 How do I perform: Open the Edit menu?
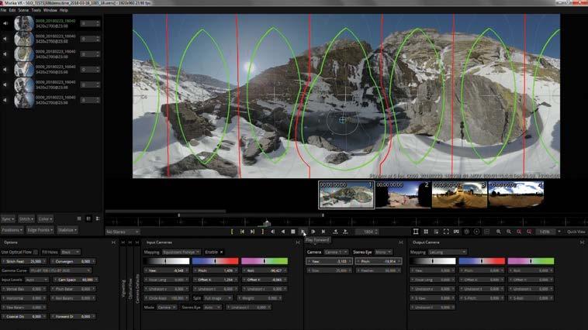pos(12,11)
